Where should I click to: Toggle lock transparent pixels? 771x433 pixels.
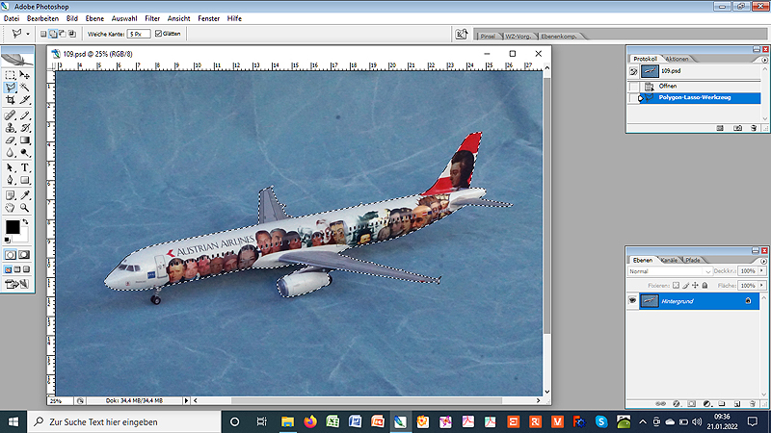coord(677,285)
